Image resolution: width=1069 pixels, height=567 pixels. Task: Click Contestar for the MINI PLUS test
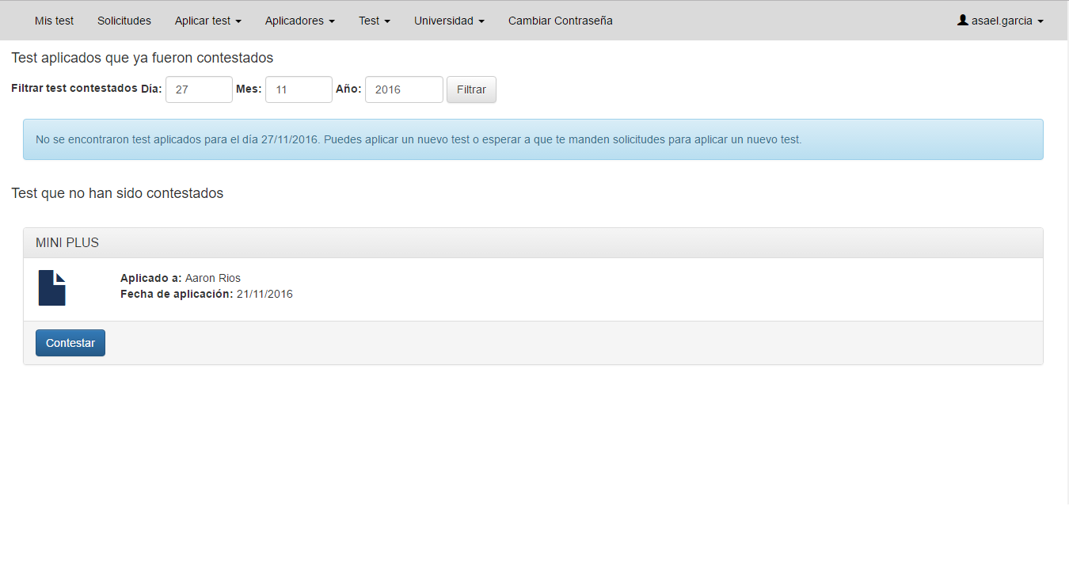70,343
